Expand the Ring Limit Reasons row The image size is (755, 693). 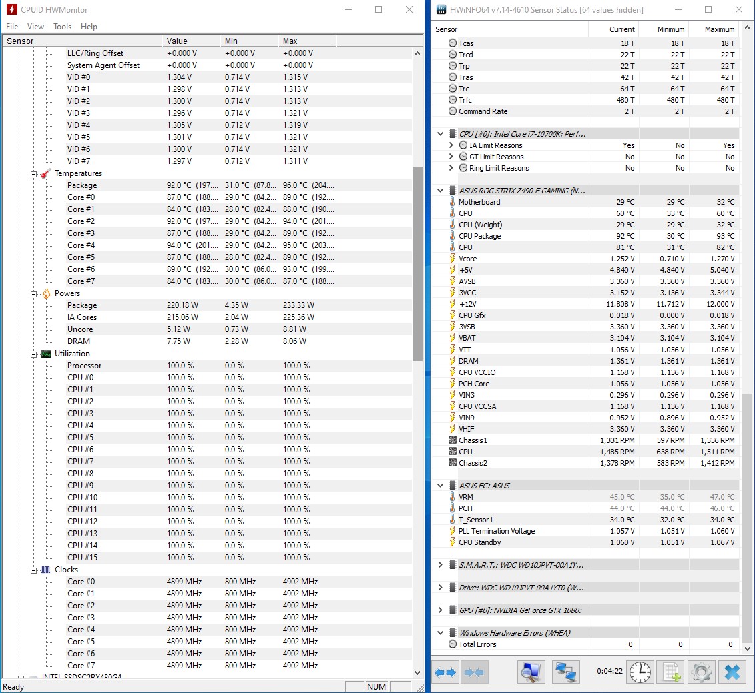[x=451, y=168]
